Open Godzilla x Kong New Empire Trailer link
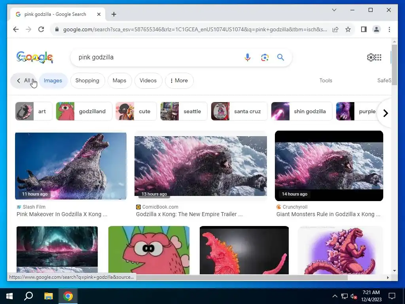The width and height of the screenshot is (405, 304). 189,214
